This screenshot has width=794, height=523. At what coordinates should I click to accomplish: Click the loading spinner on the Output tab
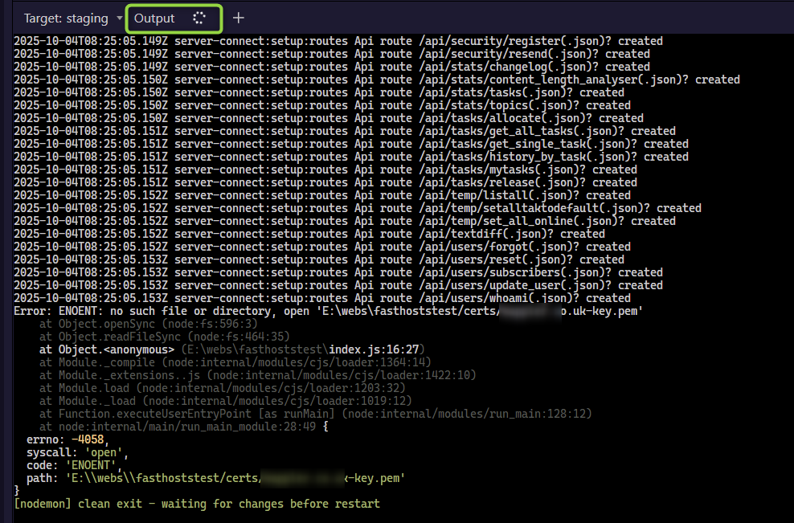tap(199, 18)
